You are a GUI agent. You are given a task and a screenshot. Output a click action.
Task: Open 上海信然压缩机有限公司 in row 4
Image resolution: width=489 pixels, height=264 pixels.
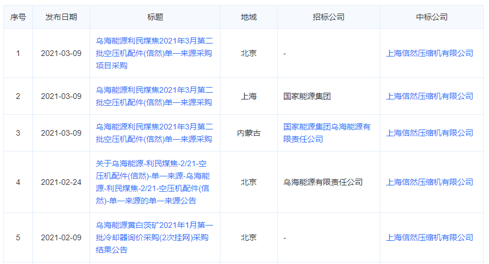coord(430,182)
